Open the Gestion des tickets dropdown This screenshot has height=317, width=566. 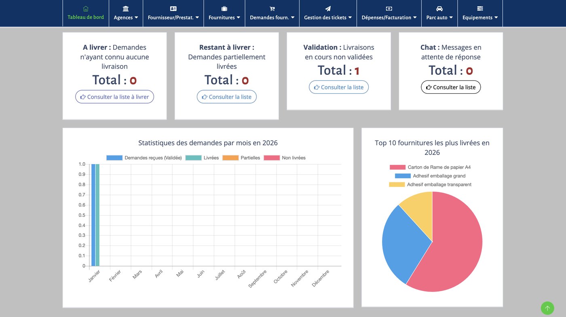[328, 13]
